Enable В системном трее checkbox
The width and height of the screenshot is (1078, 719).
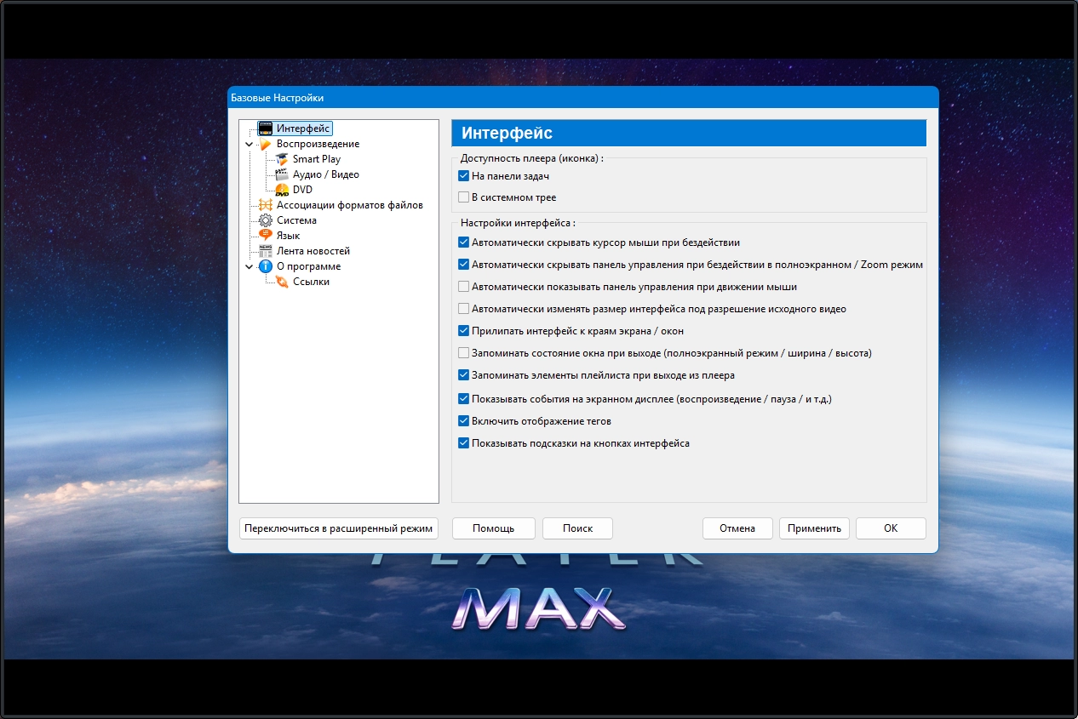point(464,197)
